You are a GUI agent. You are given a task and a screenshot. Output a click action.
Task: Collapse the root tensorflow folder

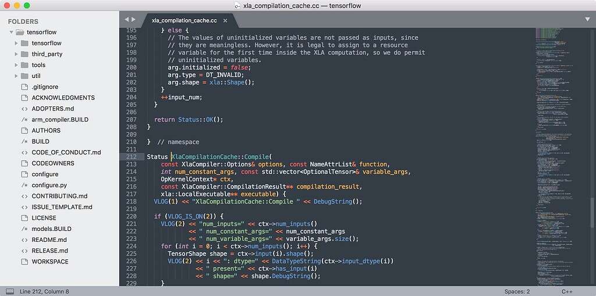coord(12,32)
